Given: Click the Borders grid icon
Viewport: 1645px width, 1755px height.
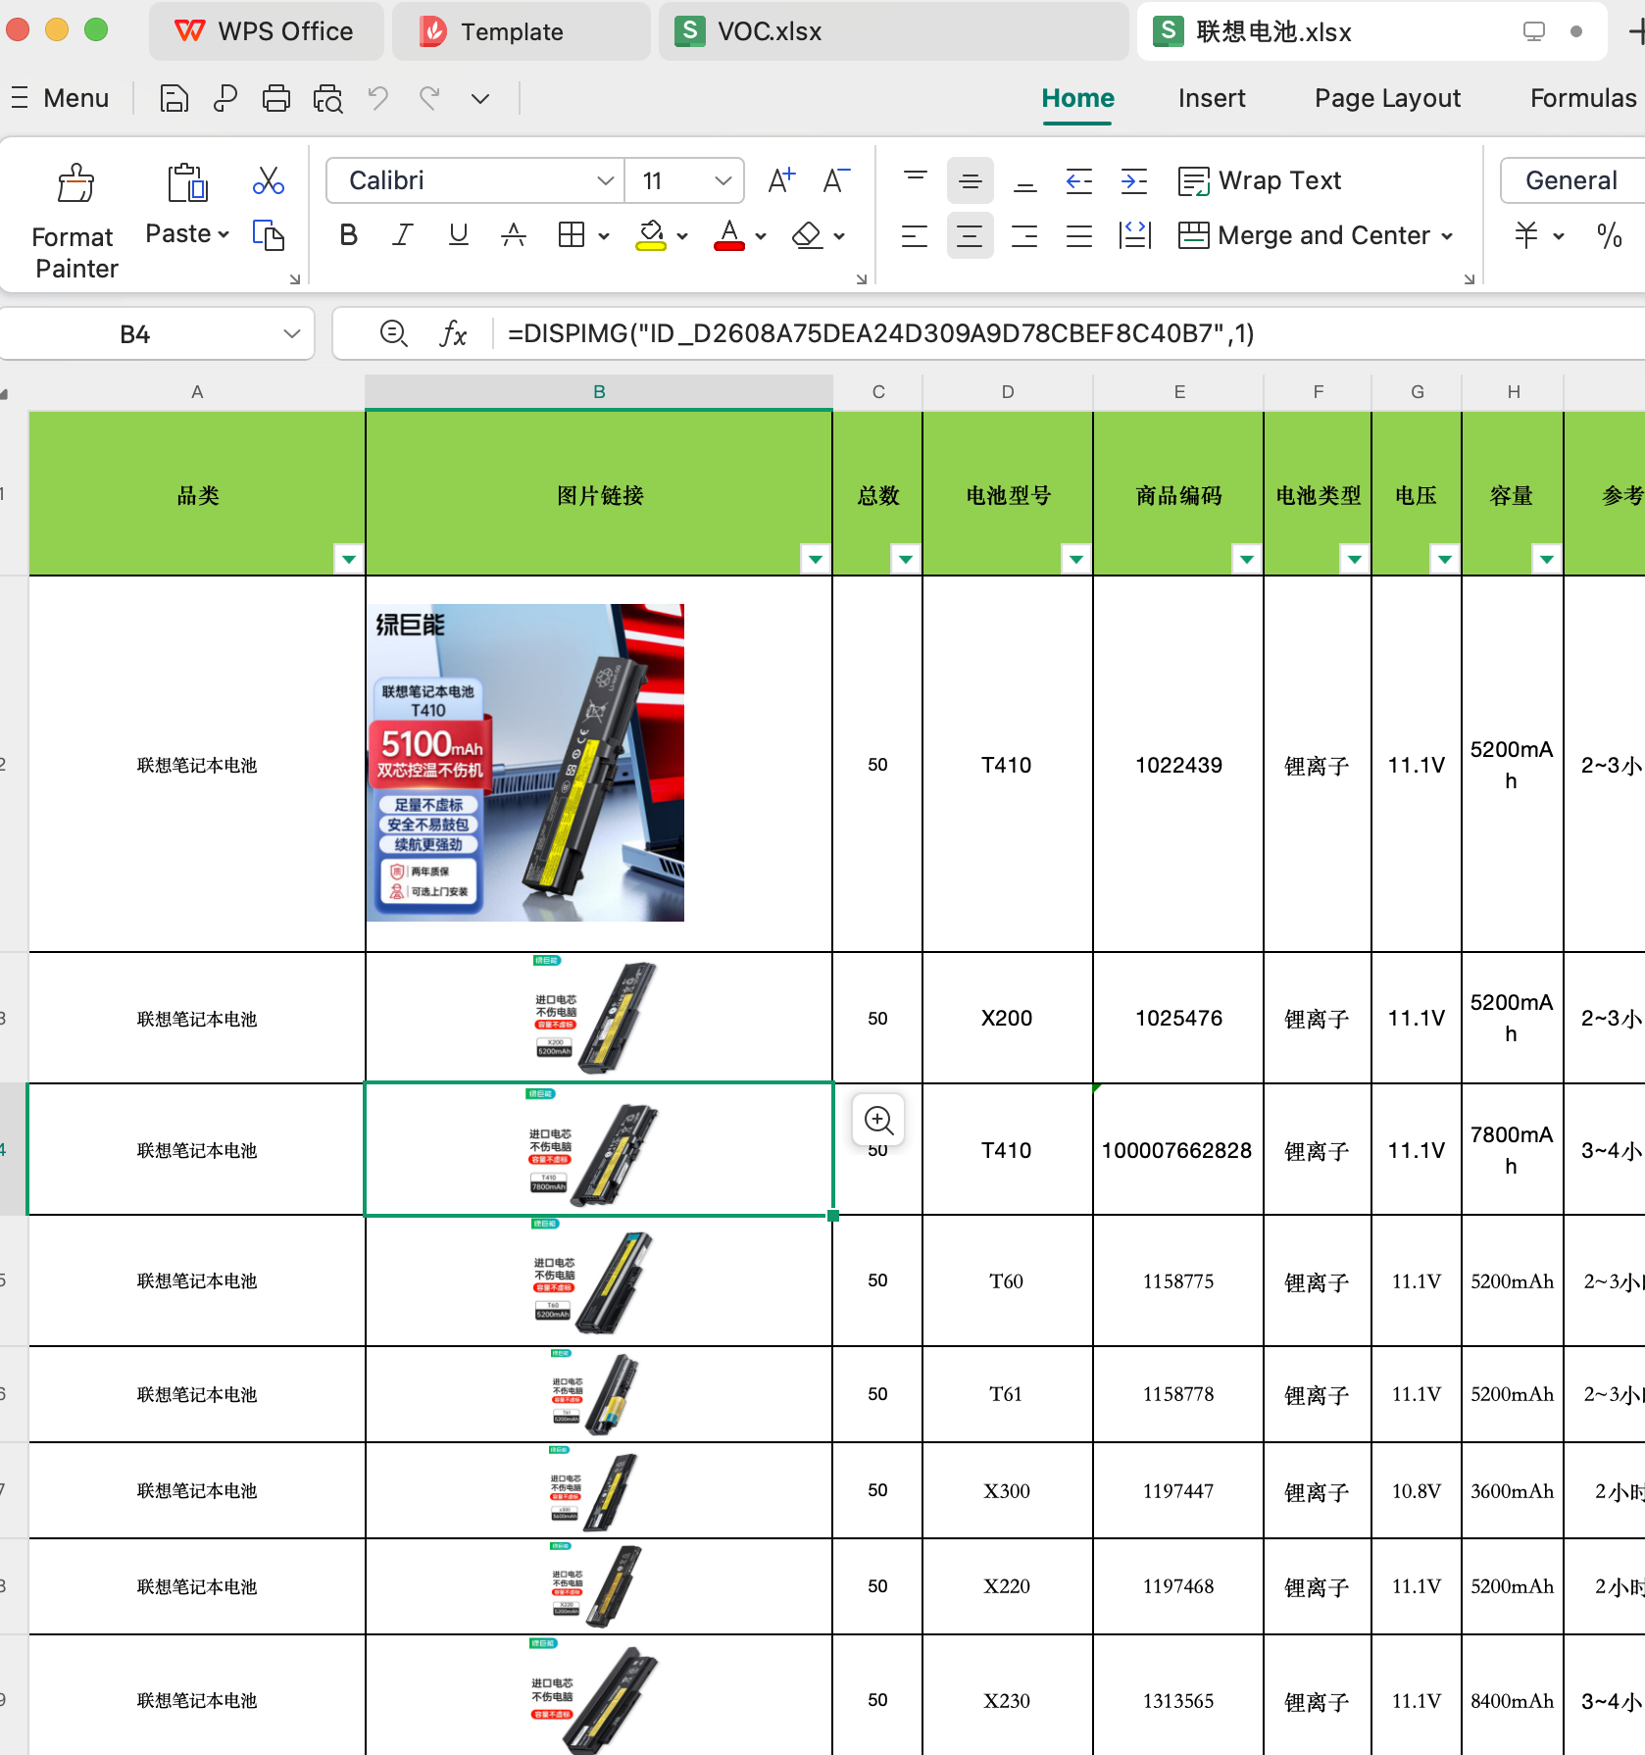Looking at the screenshot, I should coord(571,235).
